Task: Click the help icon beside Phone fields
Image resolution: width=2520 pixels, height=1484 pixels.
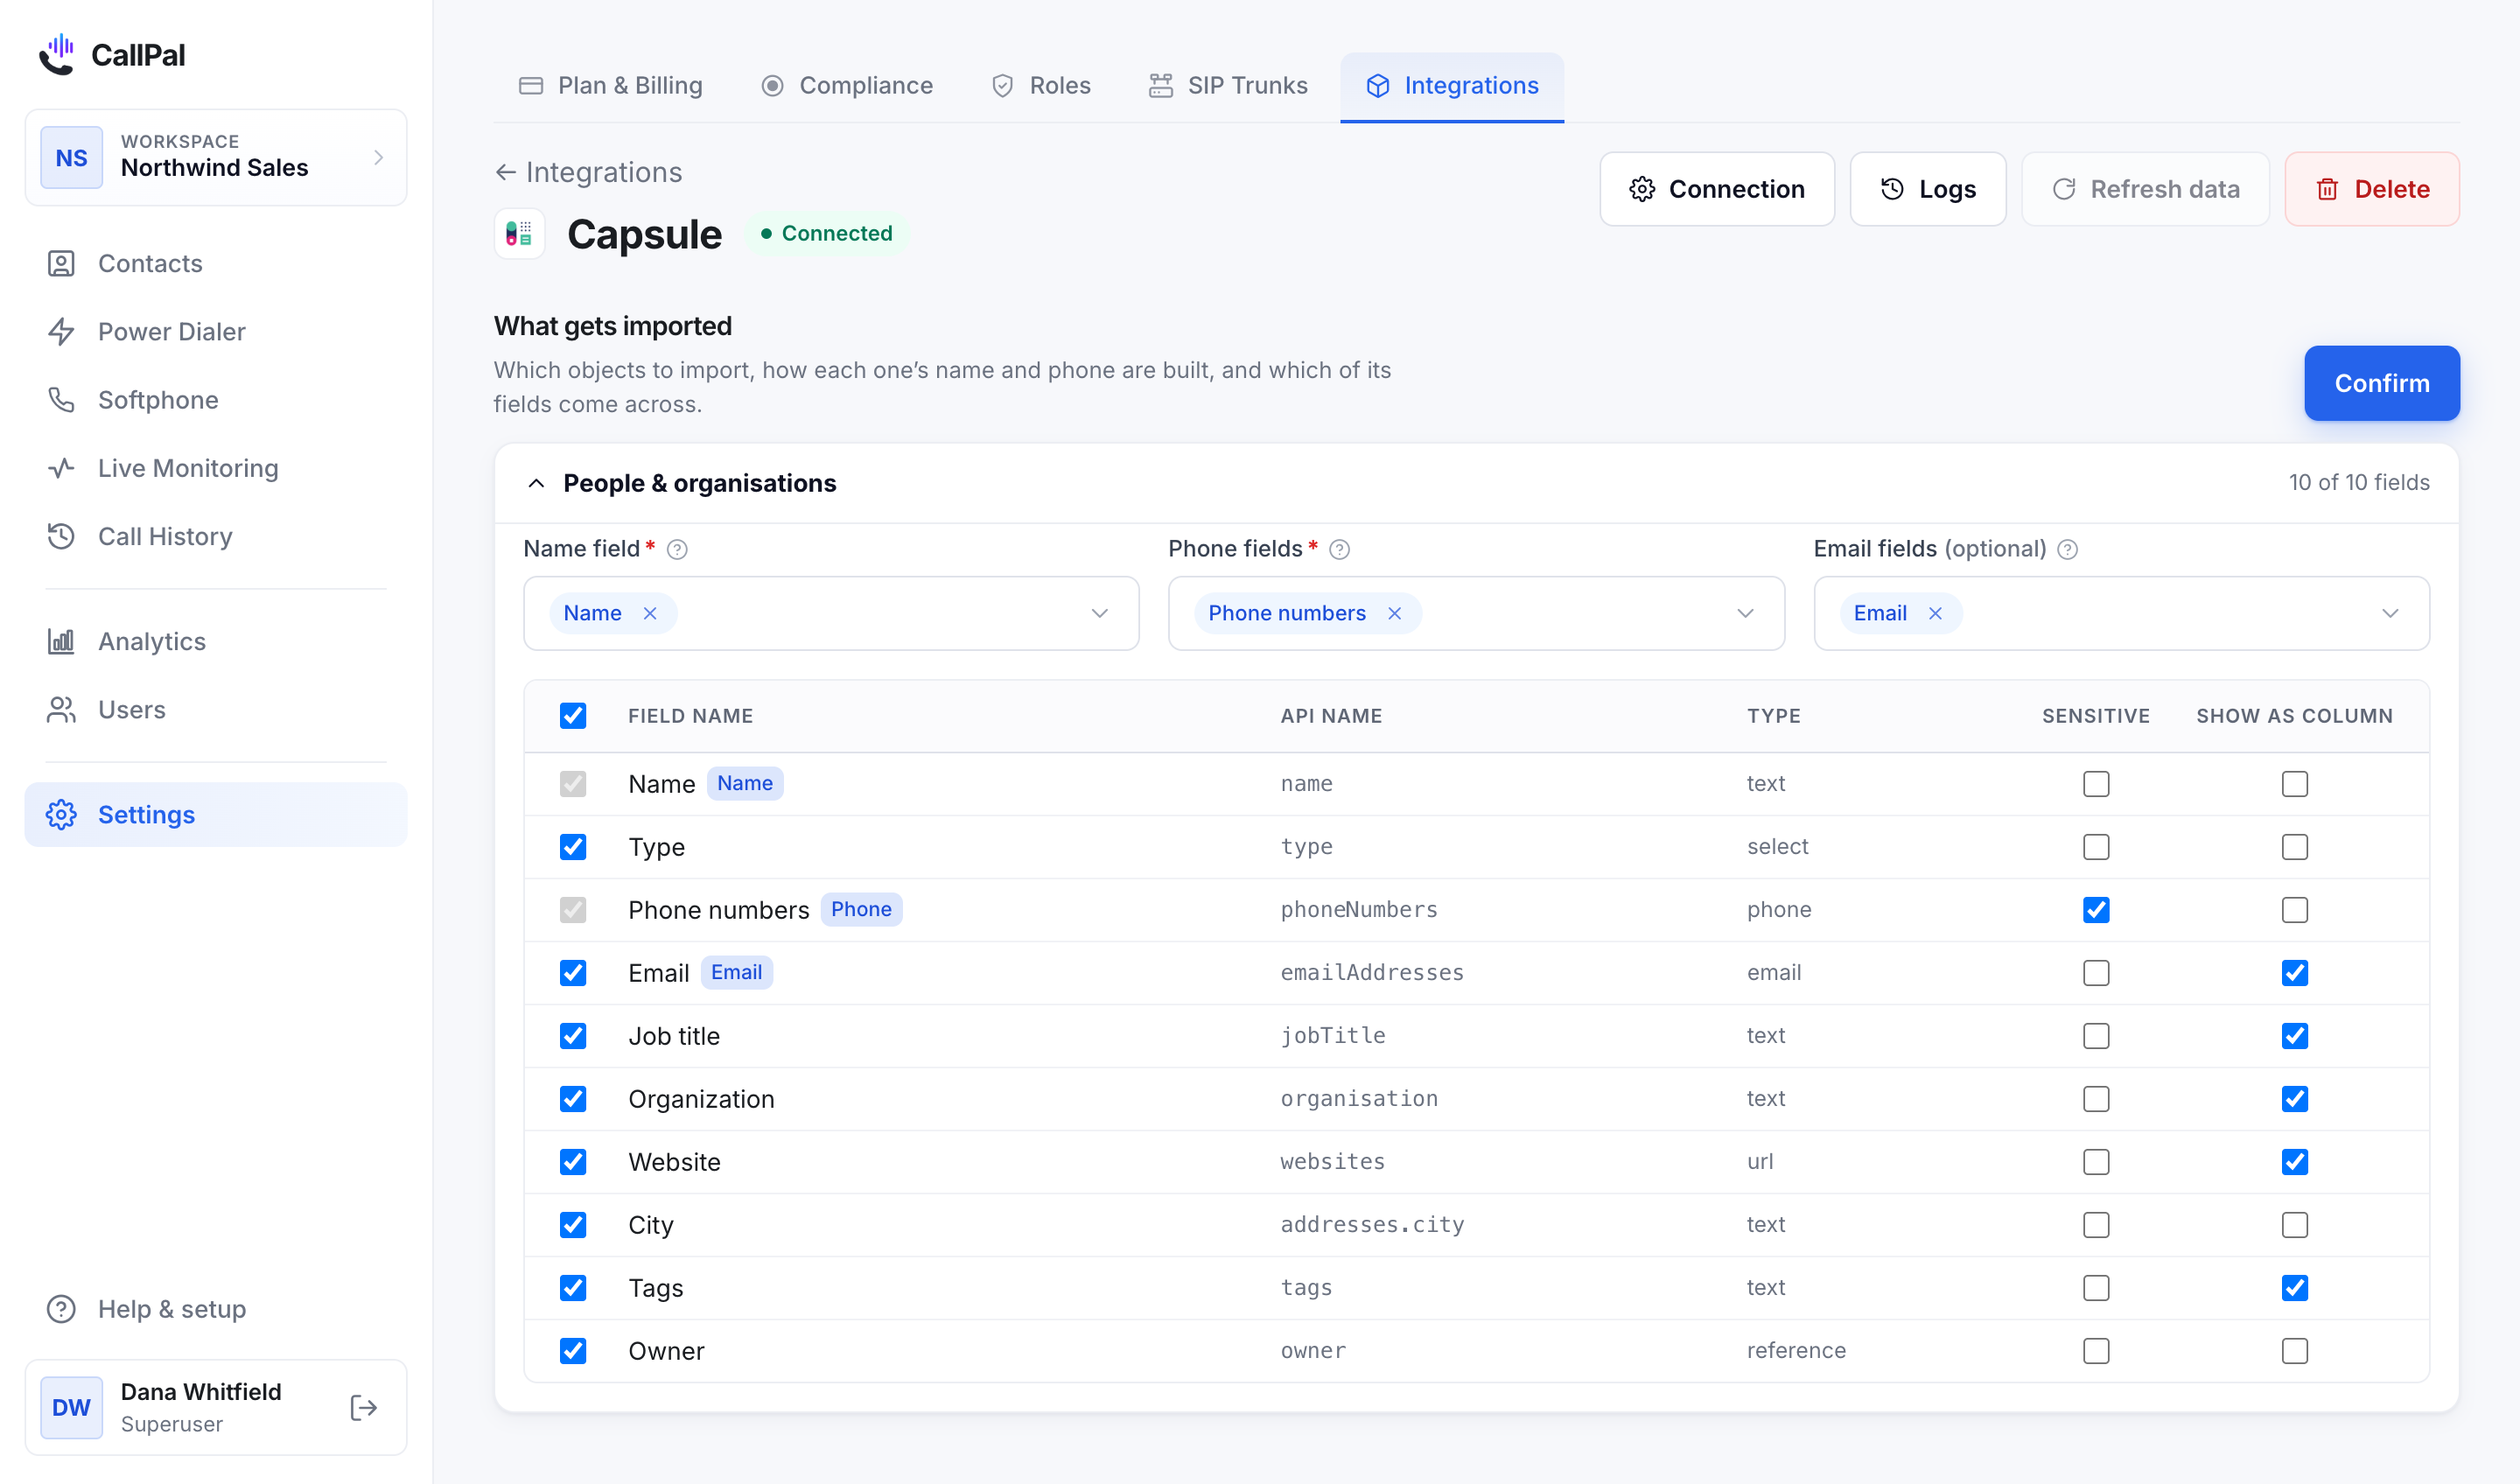Action: [x=1340, y=550]
